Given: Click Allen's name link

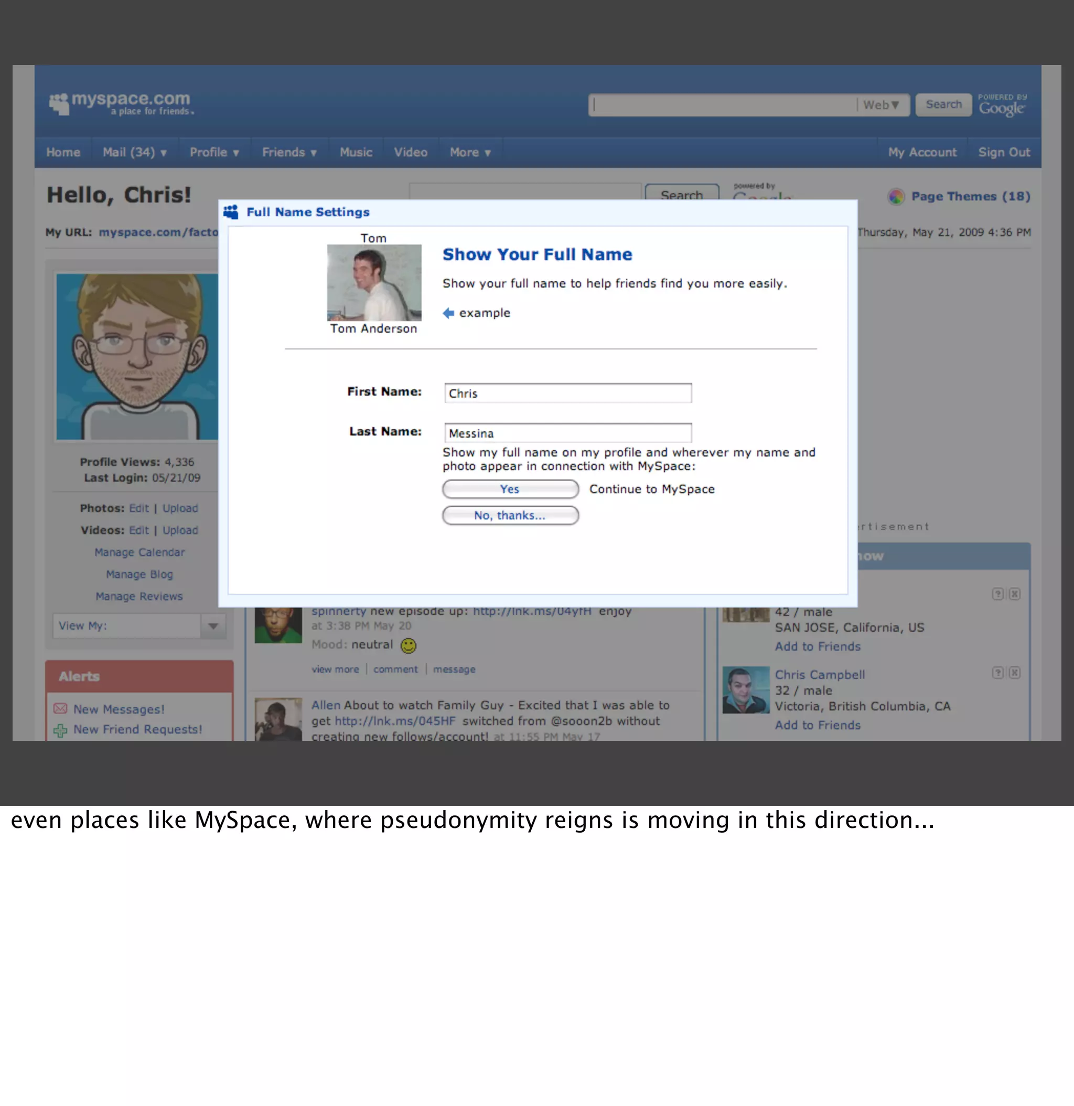Looking at the screenshot, I should (x=326, y=705).
